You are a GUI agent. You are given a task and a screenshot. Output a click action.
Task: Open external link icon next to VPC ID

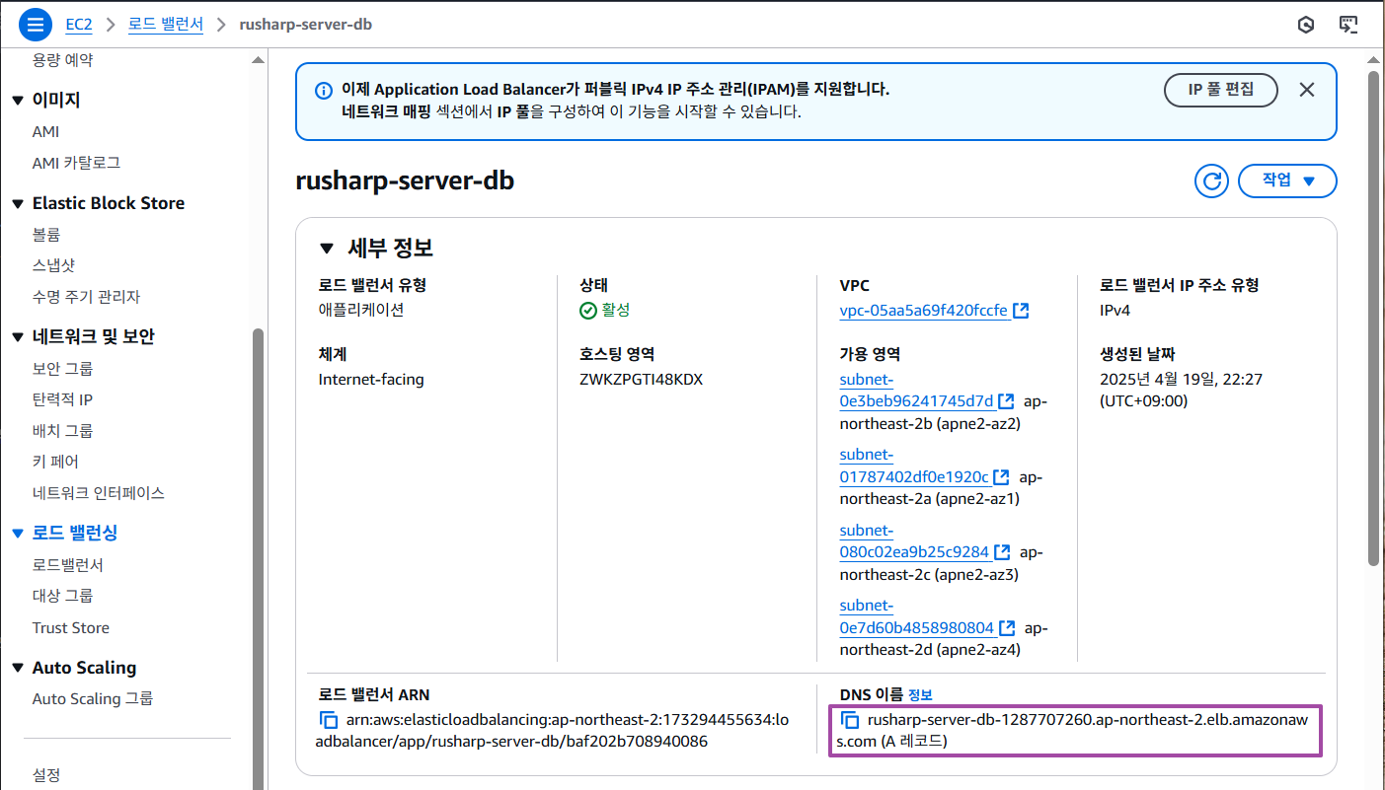click(1022, 311)
